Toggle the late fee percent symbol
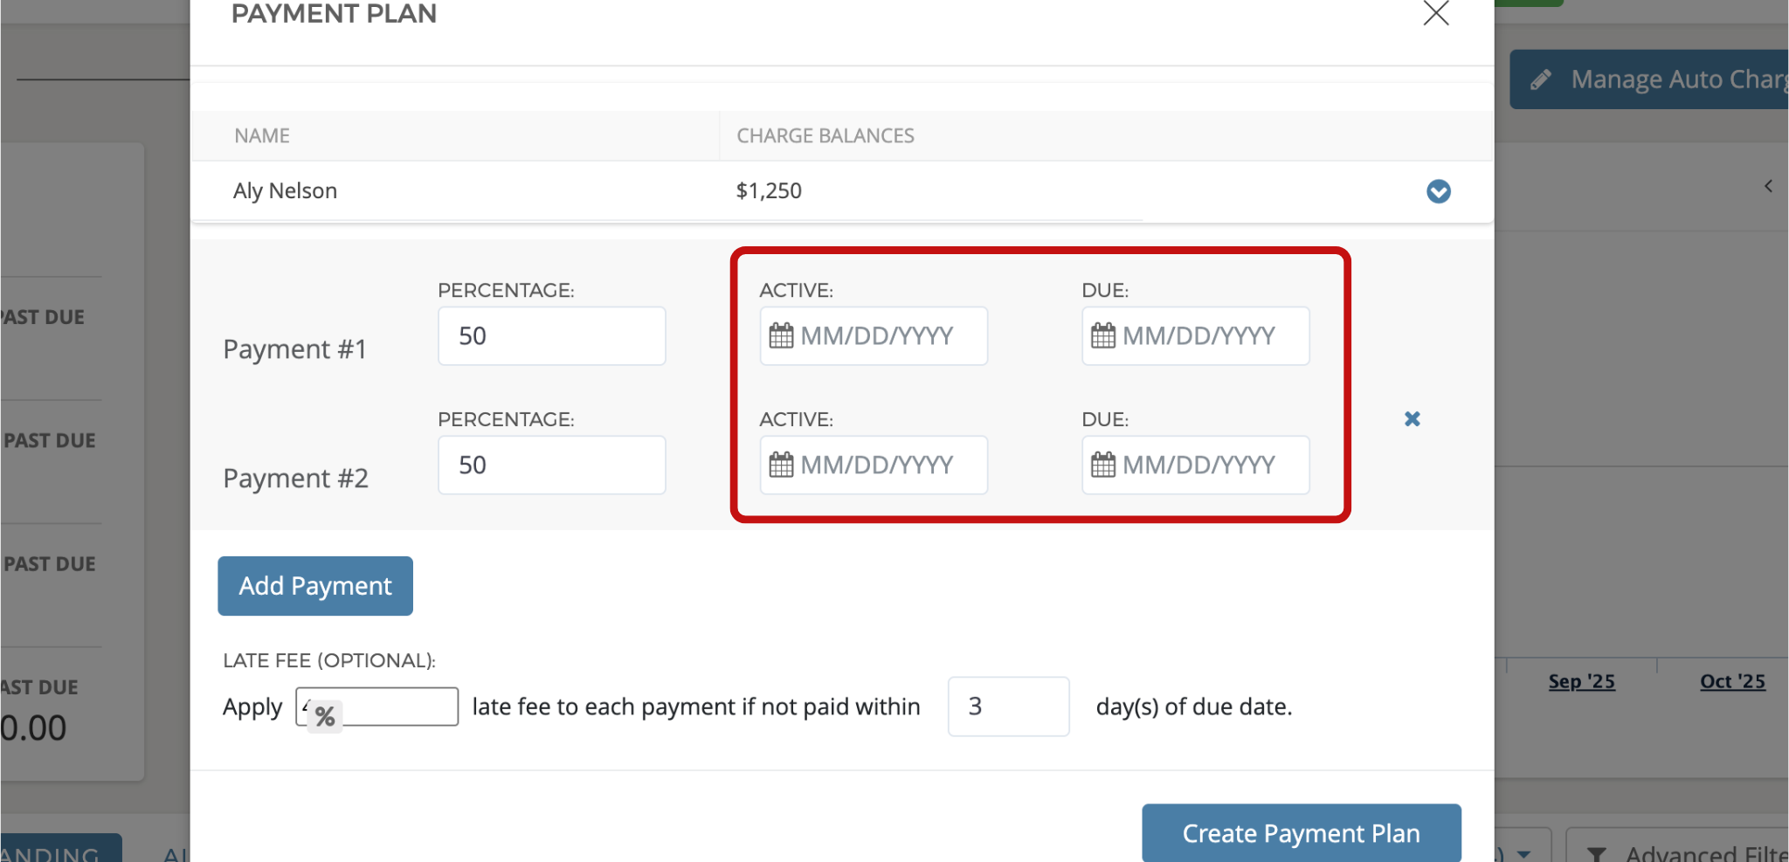This screenshot has width=1789, height=862. click(325, 717)
